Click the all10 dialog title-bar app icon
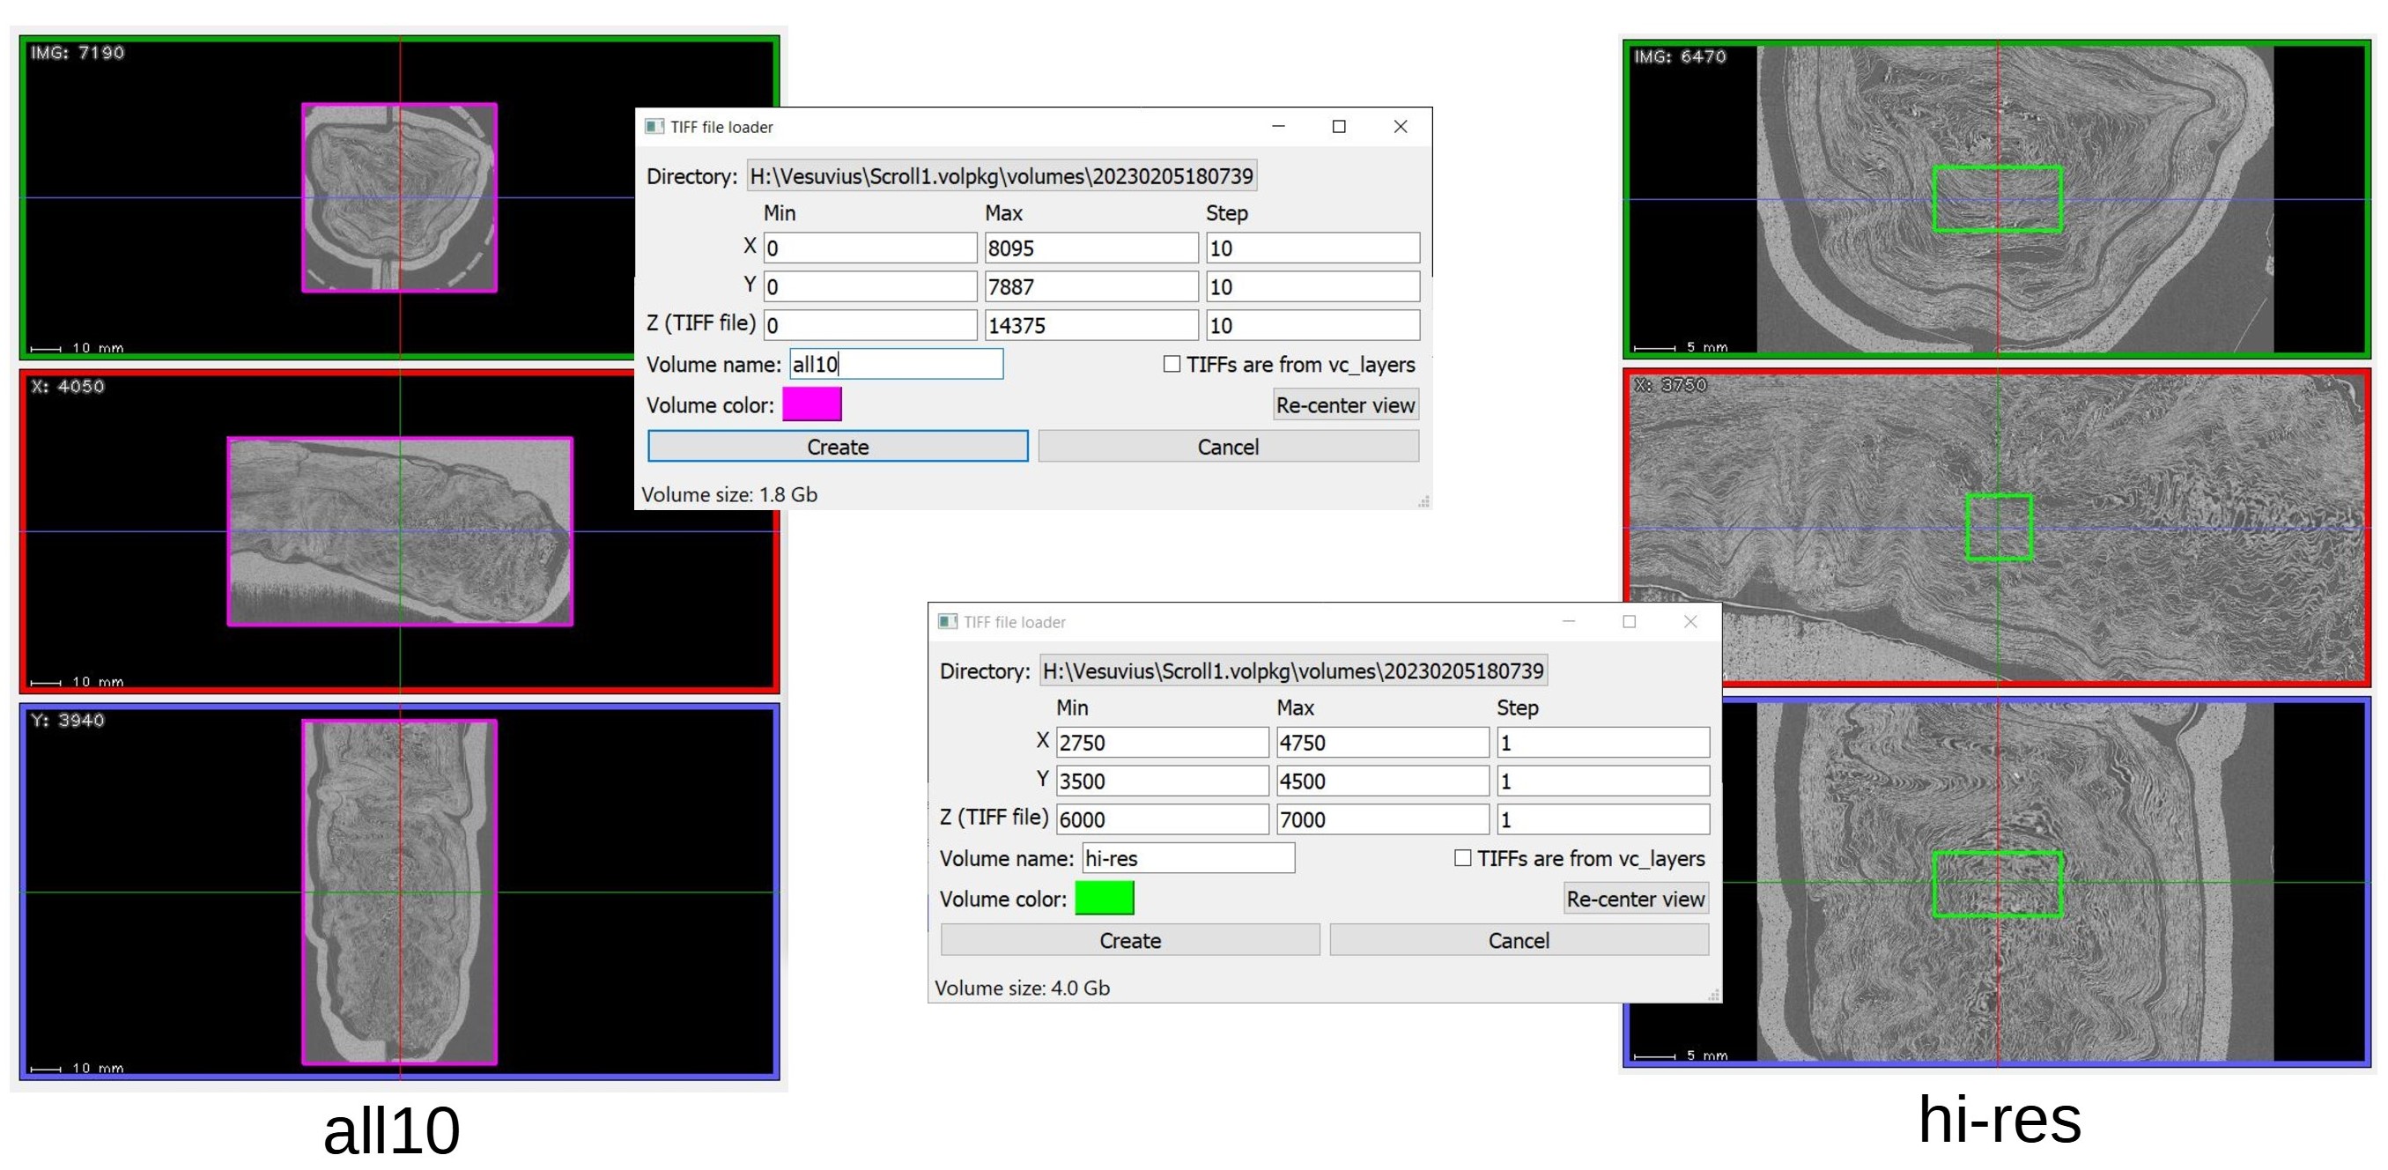2388x1170 pixels. 654,126
